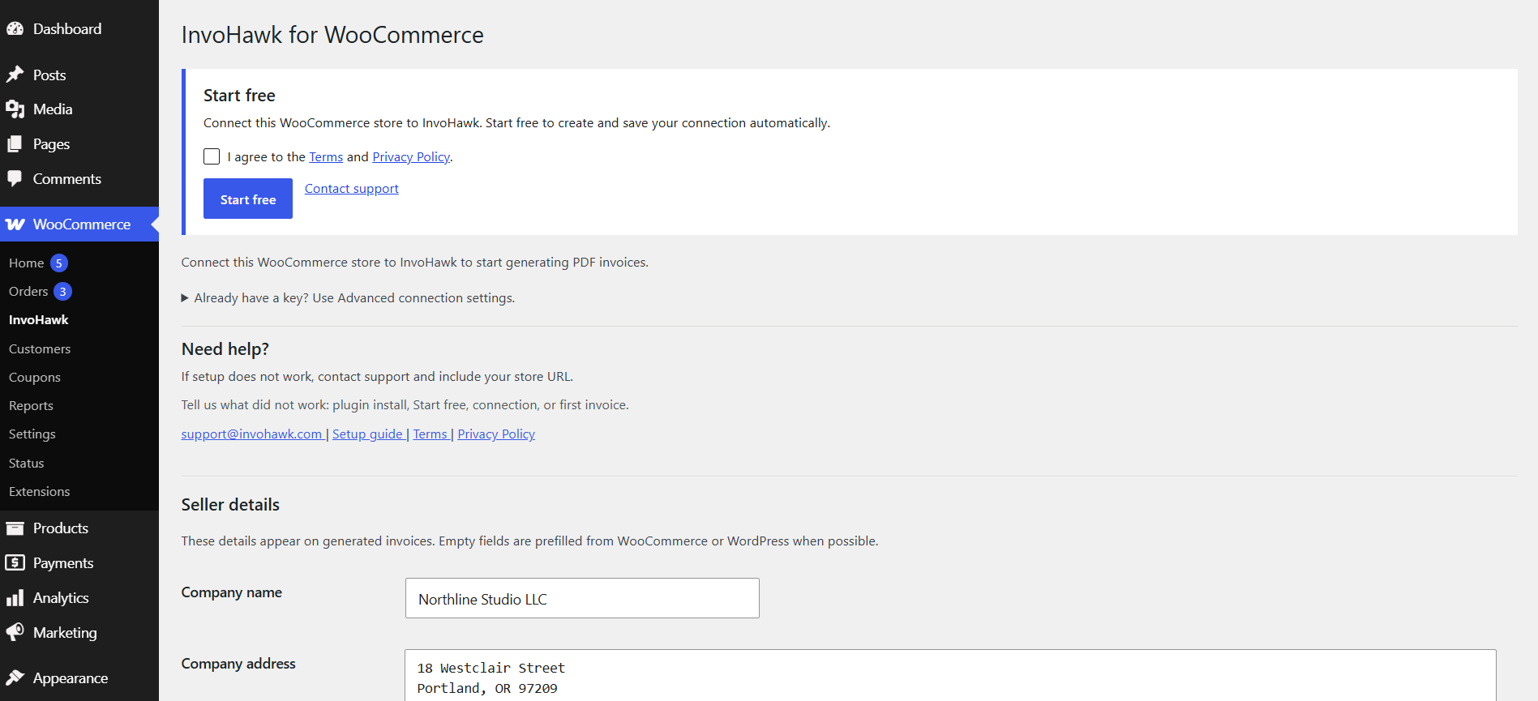Click the Payments dollar icon
The width and height of the screenshot is (1538, 701).
pos(15,562)
